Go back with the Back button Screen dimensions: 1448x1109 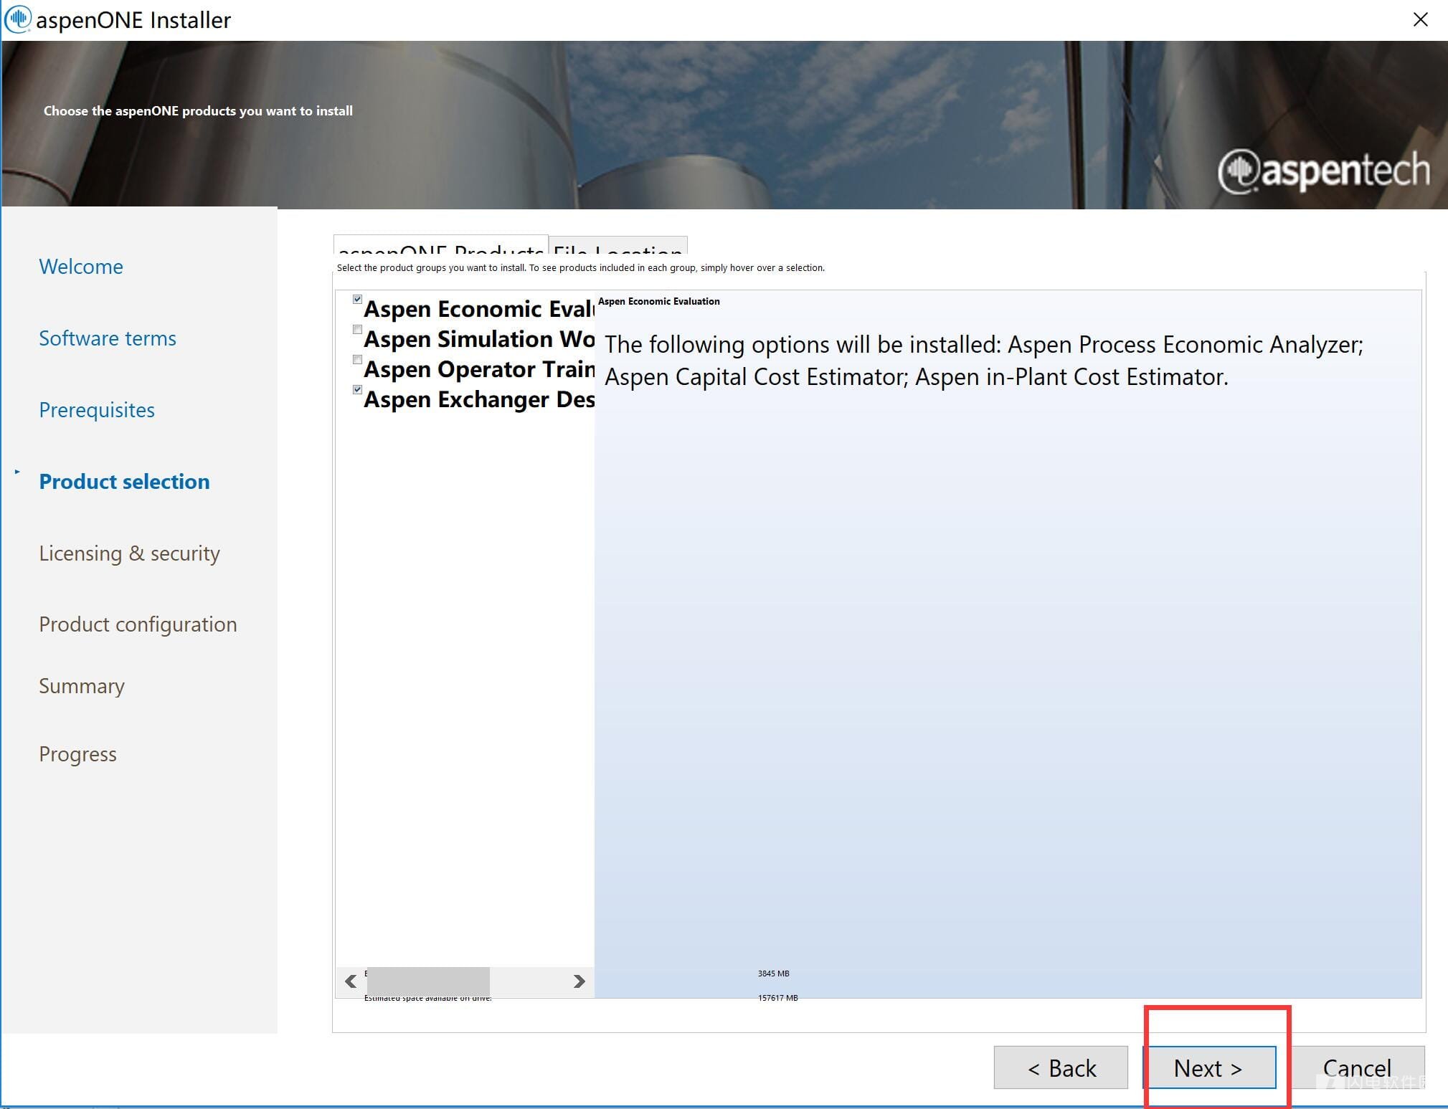(x=1060, y=1067)
